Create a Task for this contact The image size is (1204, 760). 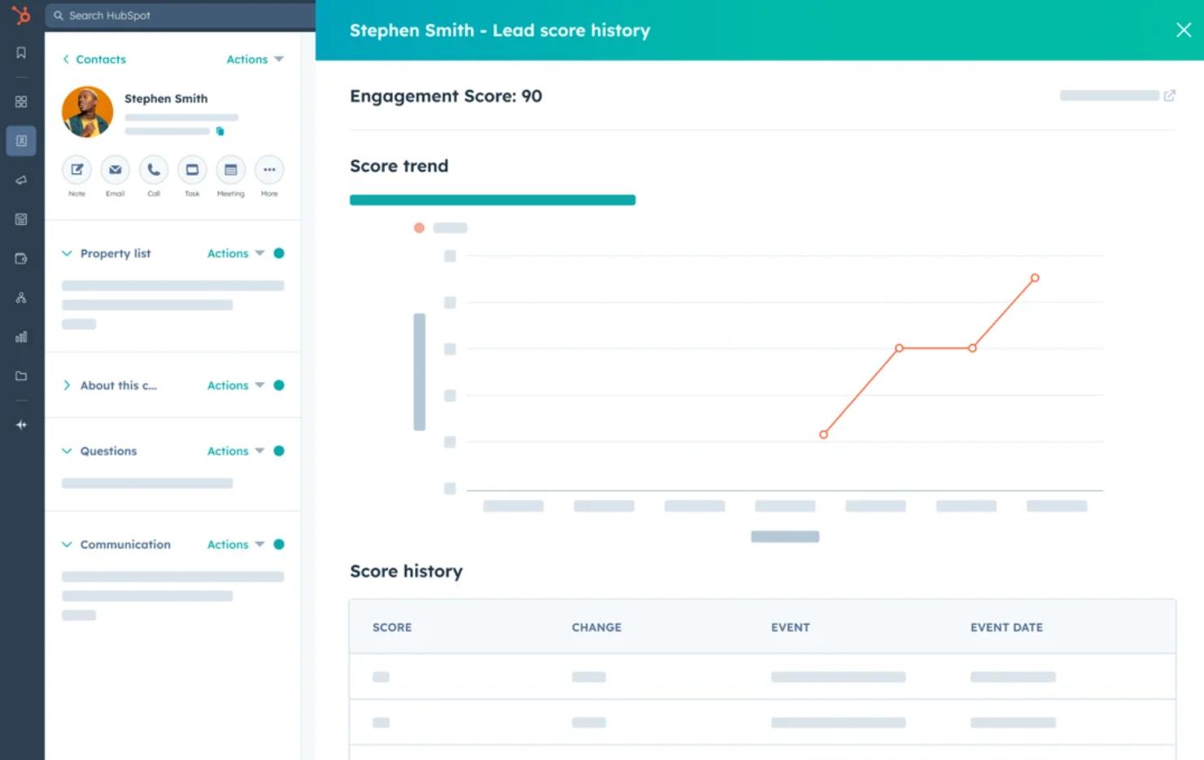(191, 172)
